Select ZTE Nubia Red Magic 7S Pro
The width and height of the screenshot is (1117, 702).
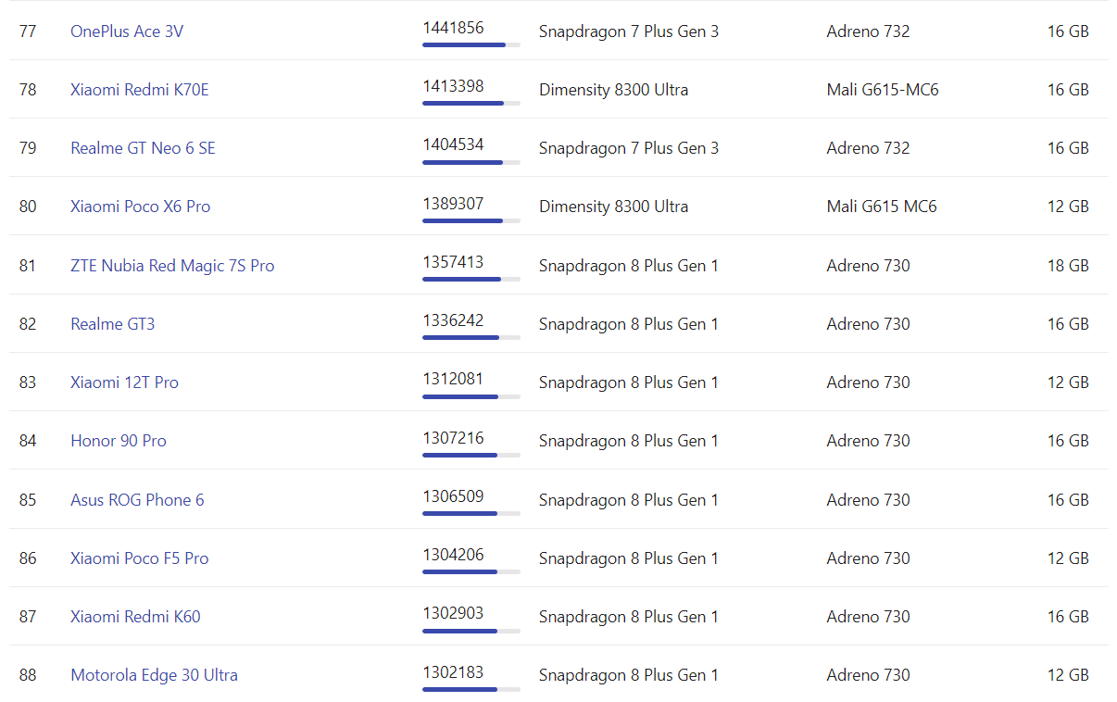pyautogui.click(x=172, y=266)
